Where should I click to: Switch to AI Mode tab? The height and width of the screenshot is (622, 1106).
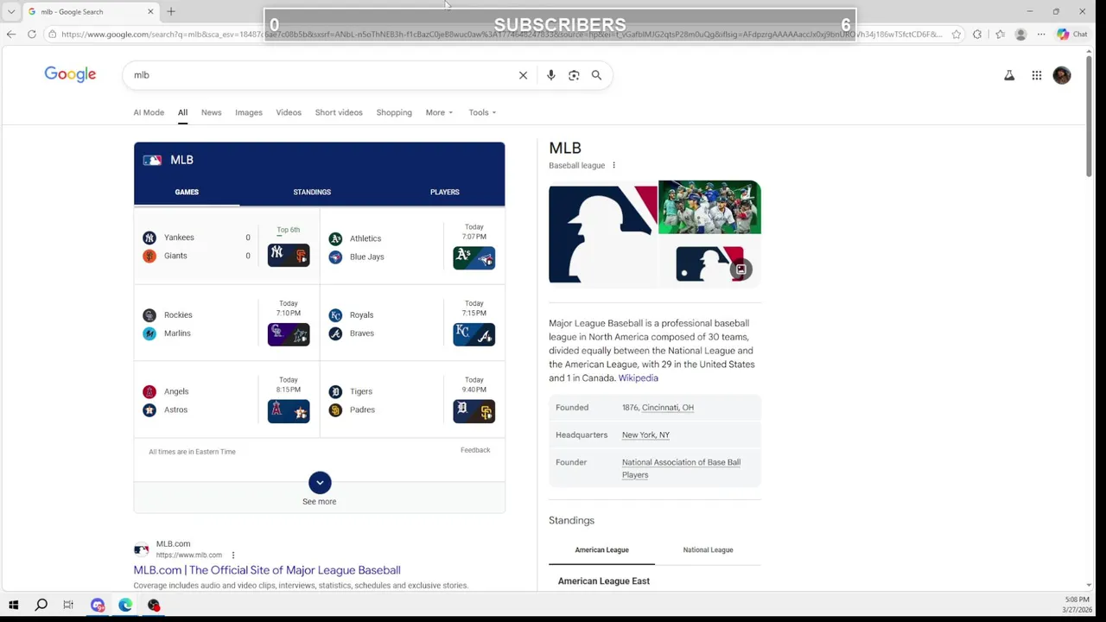pyautogui.click(x=149, y=112)
